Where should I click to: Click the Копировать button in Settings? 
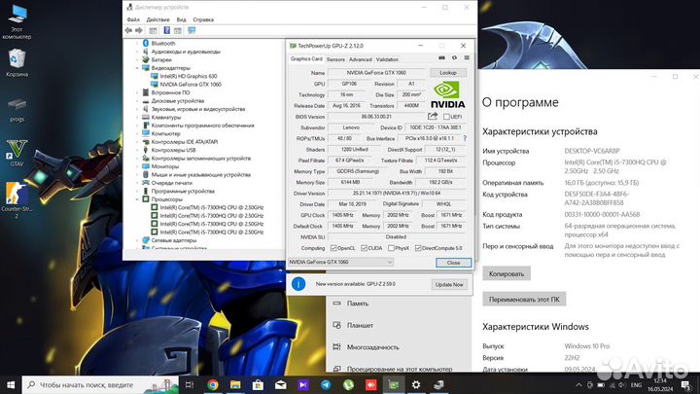[x=507, y=273]
